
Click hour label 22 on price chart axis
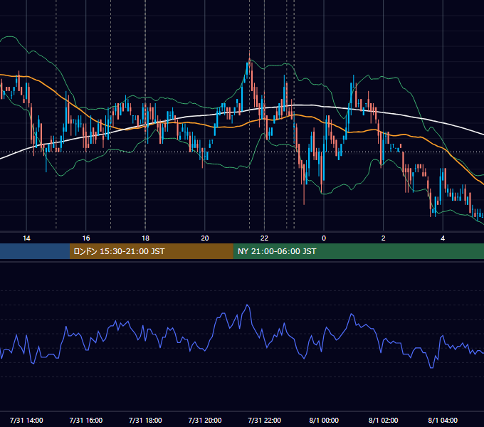(x=264, y=238)
